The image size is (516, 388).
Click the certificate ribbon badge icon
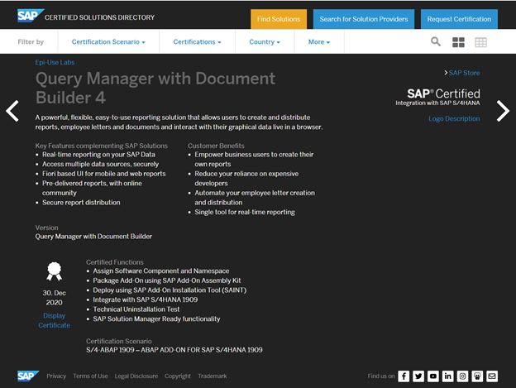point(55,271)
